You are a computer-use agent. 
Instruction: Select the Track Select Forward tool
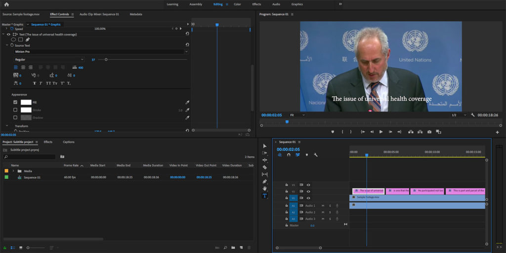pyautogui.click(x=265, y=153)
